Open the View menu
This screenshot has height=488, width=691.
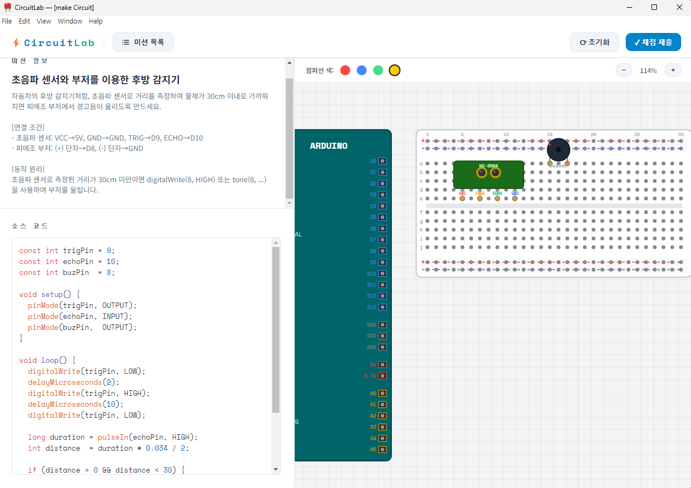(44, 21)
